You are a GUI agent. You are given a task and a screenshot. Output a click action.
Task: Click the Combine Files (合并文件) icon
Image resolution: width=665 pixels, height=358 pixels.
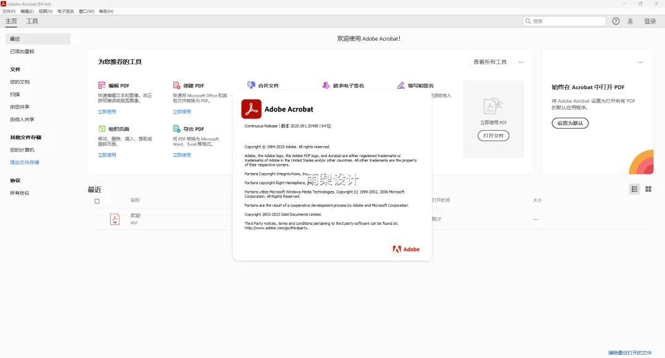pyautogui.click(x=251, y=85)
